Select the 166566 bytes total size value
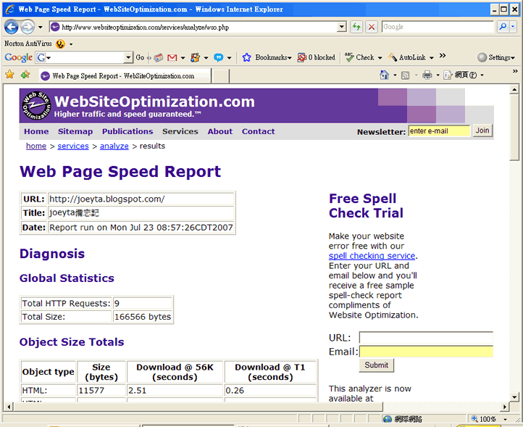 coord(143,317)
